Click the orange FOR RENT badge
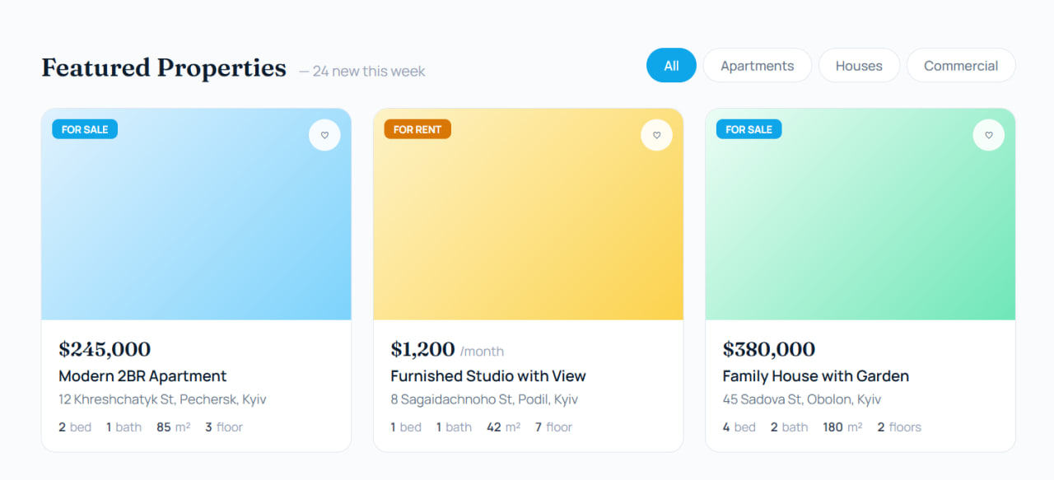This screenshot has width=1054, height=480. [x=417, y=129]
